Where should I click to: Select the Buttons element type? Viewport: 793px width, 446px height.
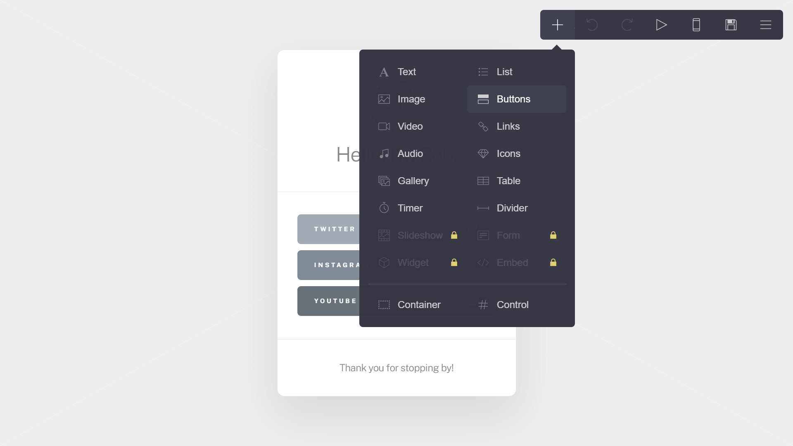click(516, 99)
